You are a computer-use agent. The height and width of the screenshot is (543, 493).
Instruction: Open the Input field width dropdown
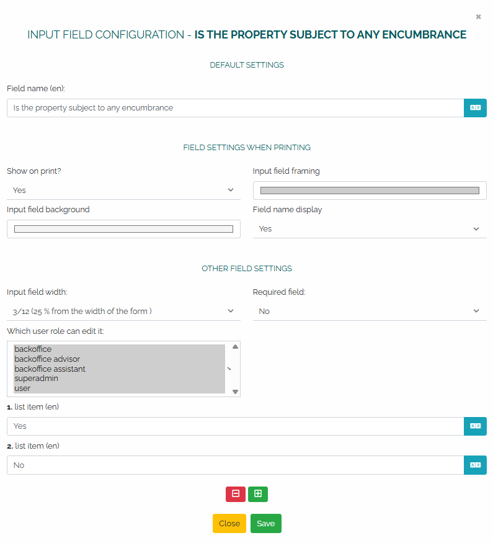[x=123, y=311]
